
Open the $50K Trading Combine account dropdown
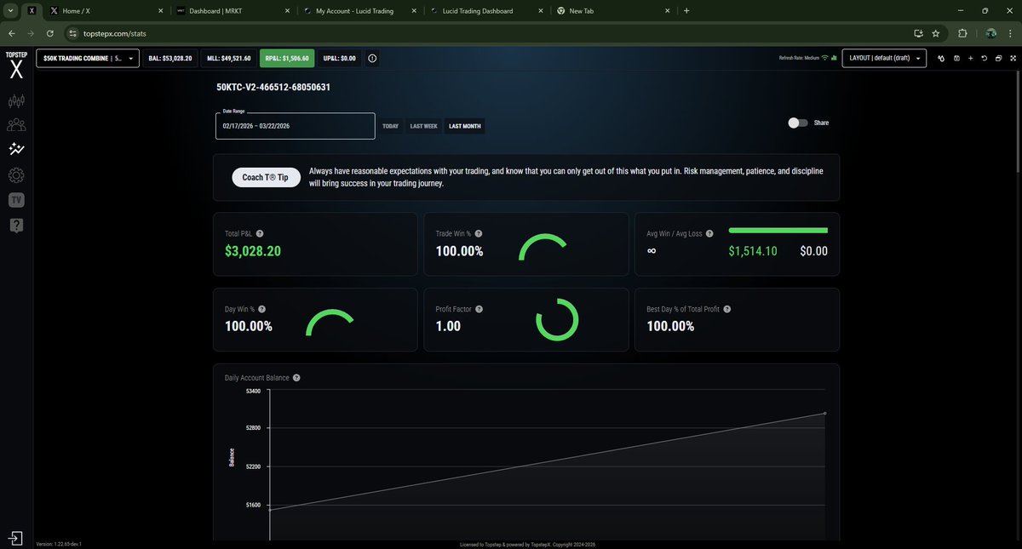[87, 58]
